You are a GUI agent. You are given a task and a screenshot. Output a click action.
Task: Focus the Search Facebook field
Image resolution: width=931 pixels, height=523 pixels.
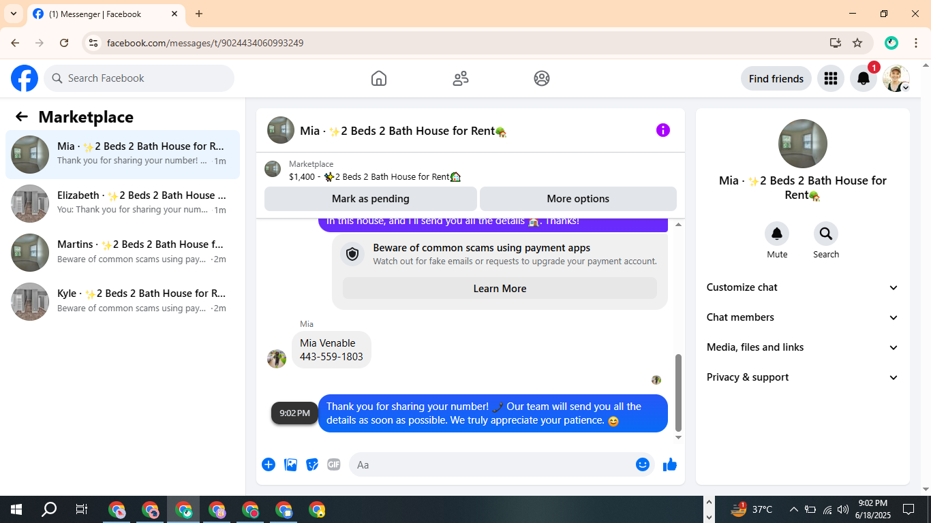coord(139,78)
